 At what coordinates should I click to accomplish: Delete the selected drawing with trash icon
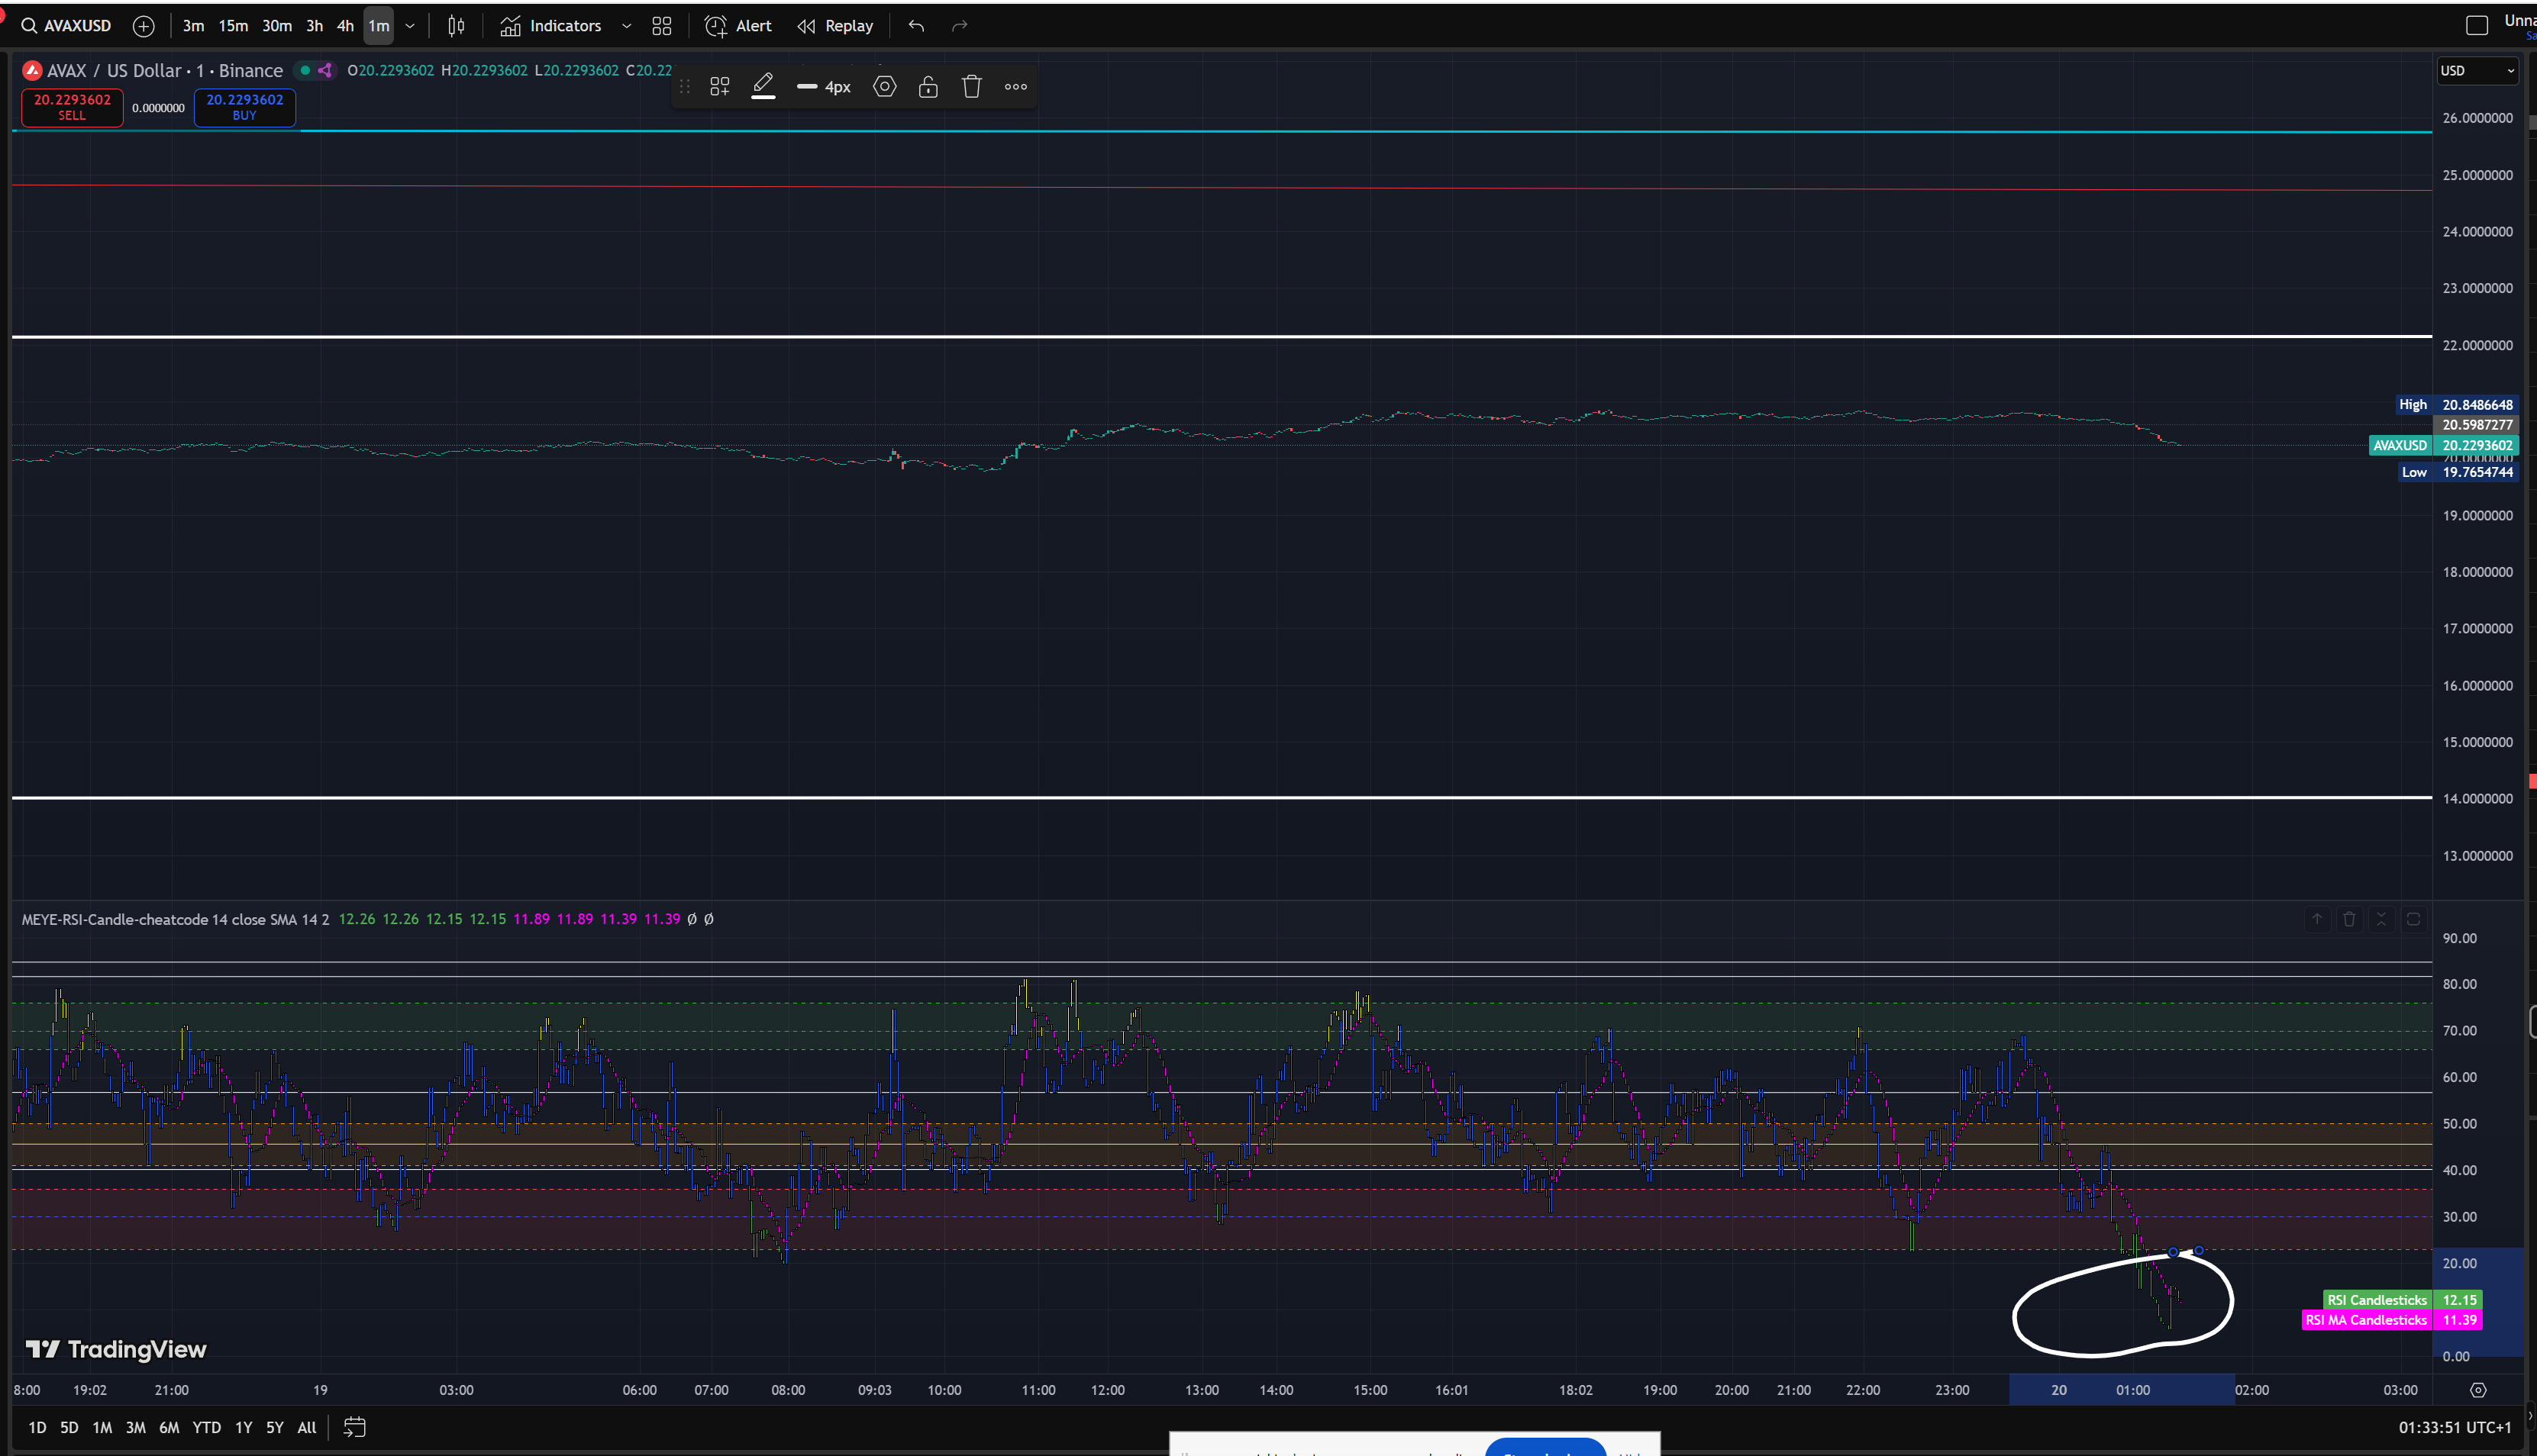coord(971,87)
